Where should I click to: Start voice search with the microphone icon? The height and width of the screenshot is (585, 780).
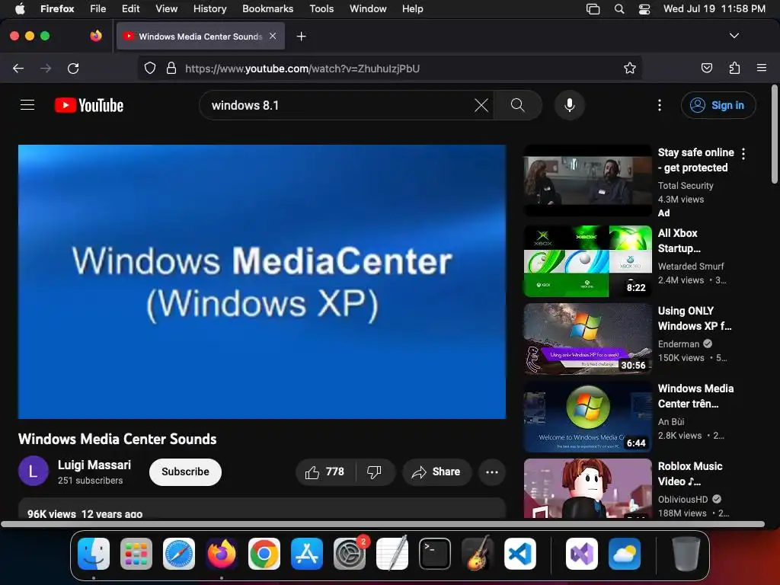coord(570,105)
